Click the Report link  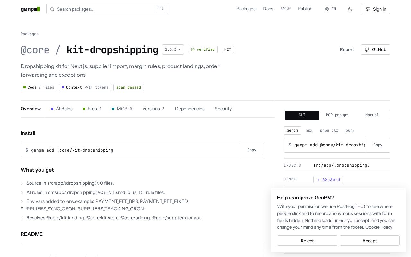point(347,49)
